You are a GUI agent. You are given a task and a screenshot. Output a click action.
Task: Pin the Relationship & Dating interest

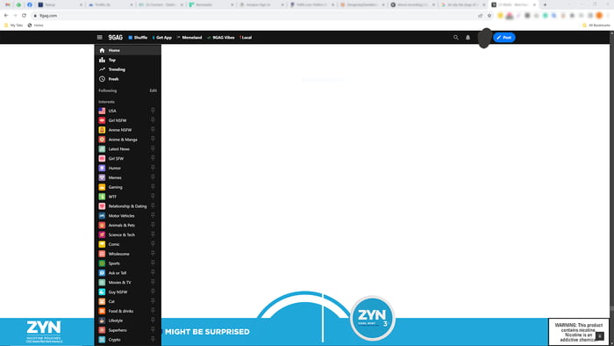click(153, 206)
